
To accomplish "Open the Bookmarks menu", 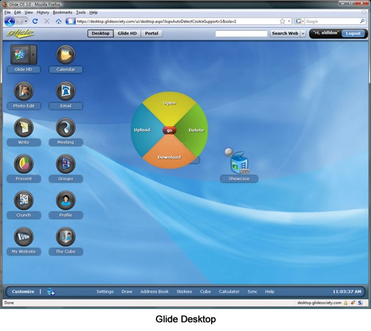I will coord(63,12).
